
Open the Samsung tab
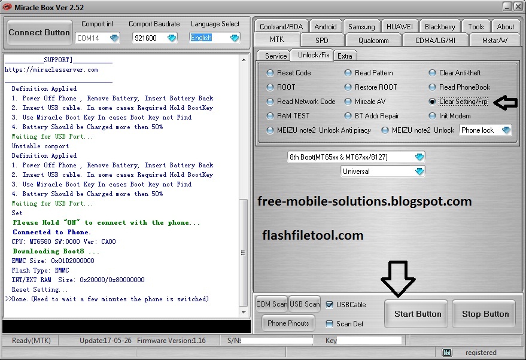[361, 26]
